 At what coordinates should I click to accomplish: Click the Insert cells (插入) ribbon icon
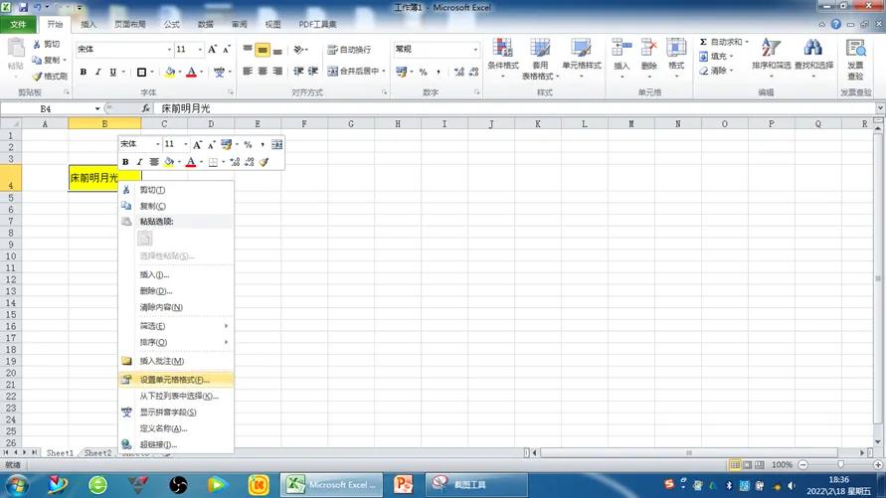click(621, 55)
